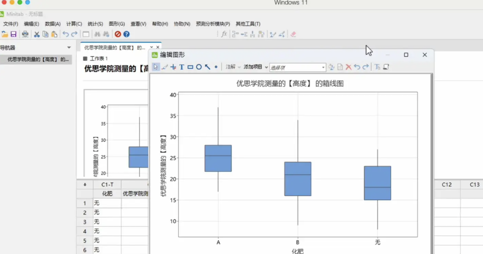483x254 pixels.
Task: Click the pink eraser icon in main toolbar
Action: 293,34
